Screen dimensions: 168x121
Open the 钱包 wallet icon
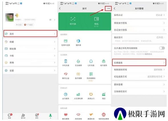(x=96, y=19)
